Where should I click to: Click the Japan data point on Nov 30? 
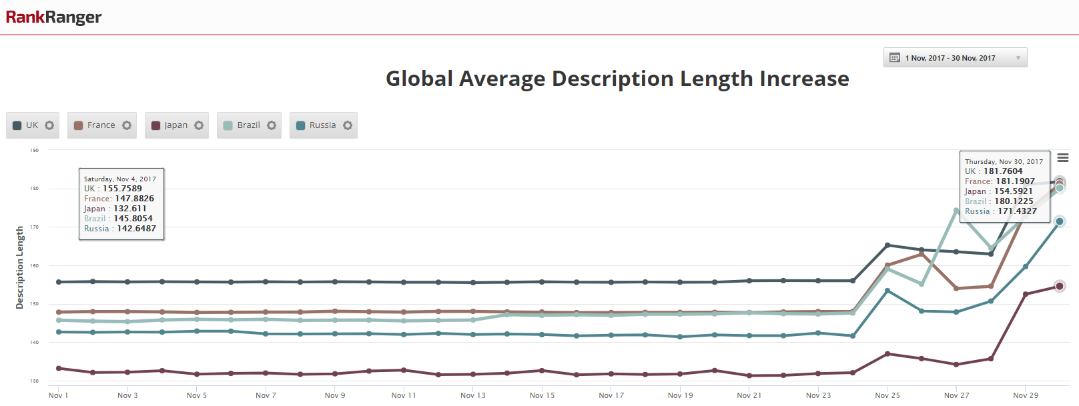click(x=1059, y=286)
